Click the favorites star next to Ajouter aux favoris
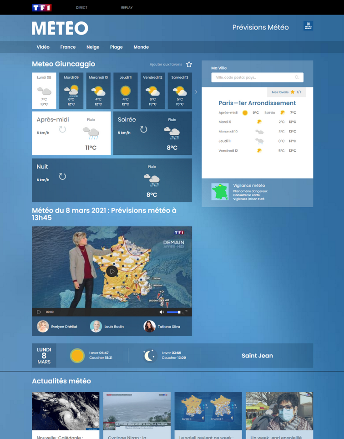The image size is (344, 439). [189, 65]
